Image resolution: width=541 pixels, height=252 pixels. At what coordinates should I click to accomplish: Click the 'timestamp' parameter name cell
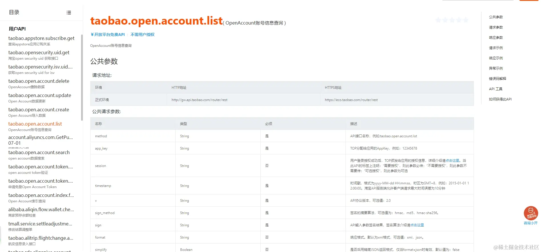[133, 186]
